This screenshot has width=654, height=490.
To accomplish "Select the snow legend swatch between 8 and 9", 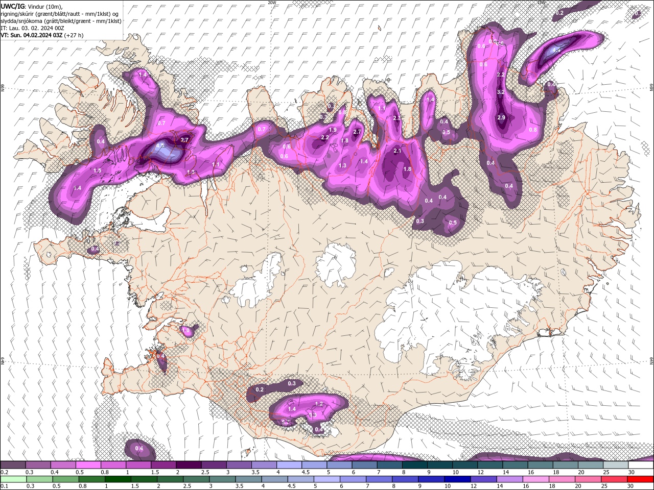I will [x=414, y=465].
